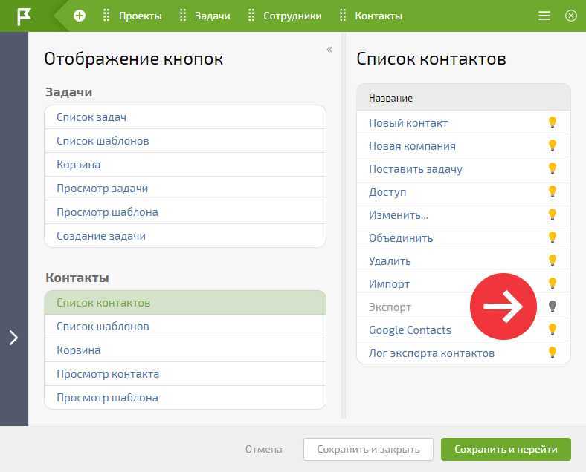Screen dimensions: 586x472
Task: Toggle bulb for Новая компания
Action: click(553, 145)
